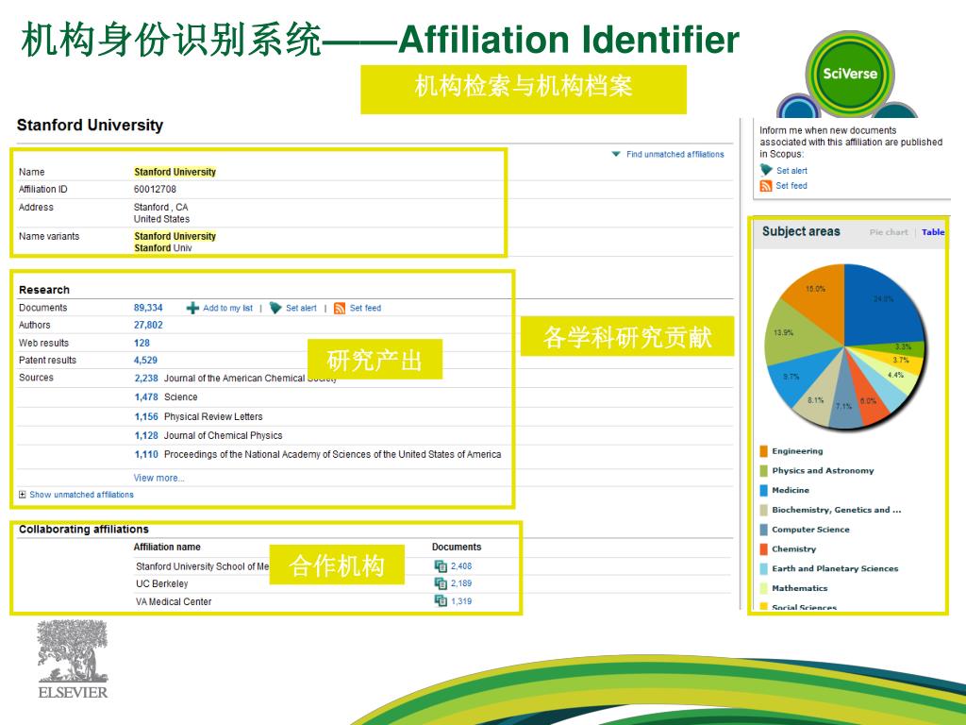Expand Find unmatched affiliations arrow
Image resolution: width=966 pixels, height=725 pixels.
615,154
